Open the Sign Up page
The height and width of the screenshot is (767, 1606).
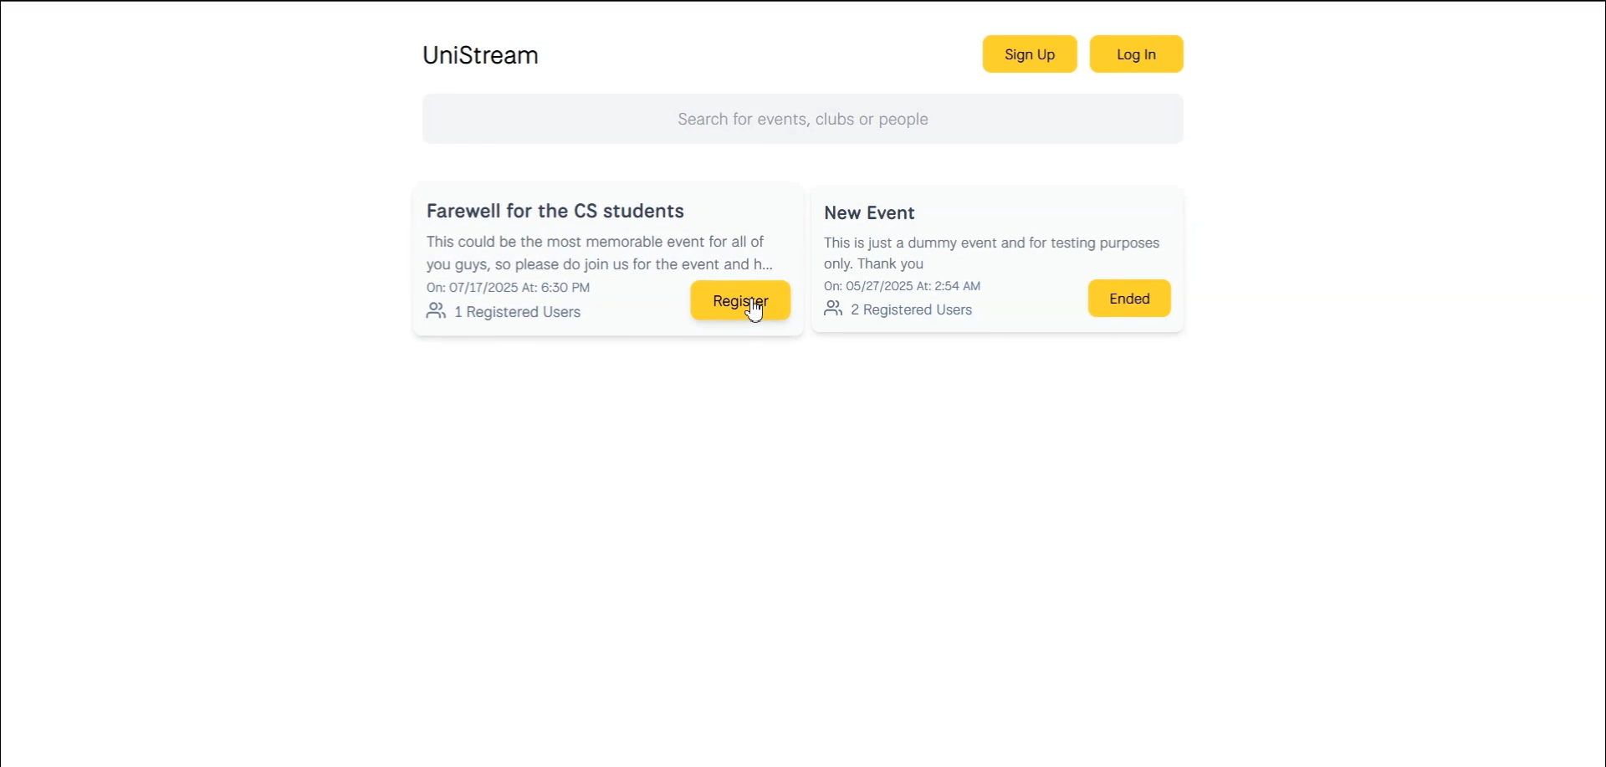point(1030,54)
